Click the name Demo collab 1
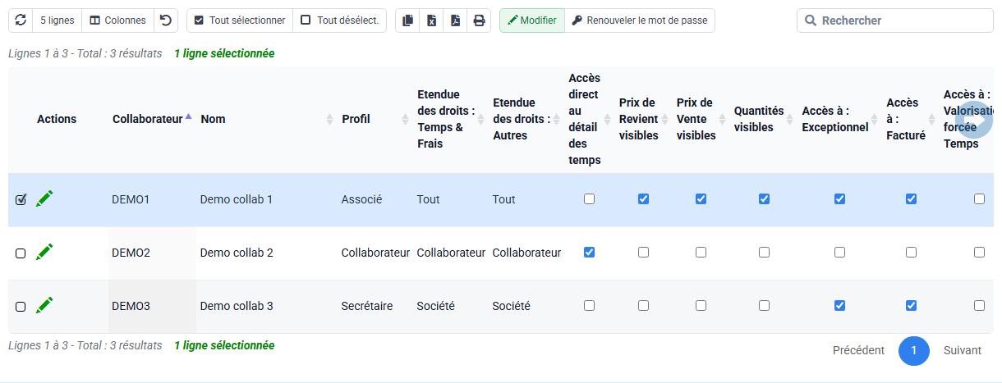The image size is (1002, 383). click(x=237, y=199)
